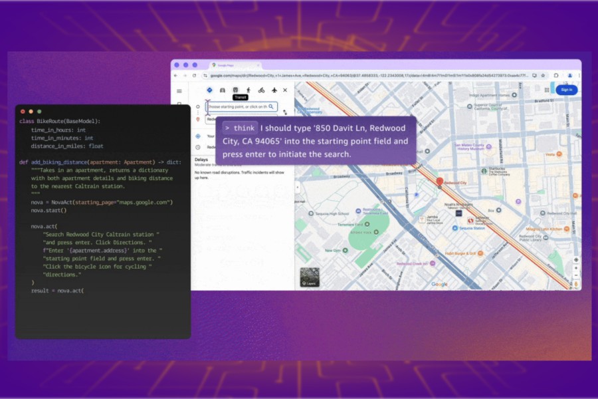
Task: Open the Layers map type thumbnail
Action: click(x=310, y=277)
